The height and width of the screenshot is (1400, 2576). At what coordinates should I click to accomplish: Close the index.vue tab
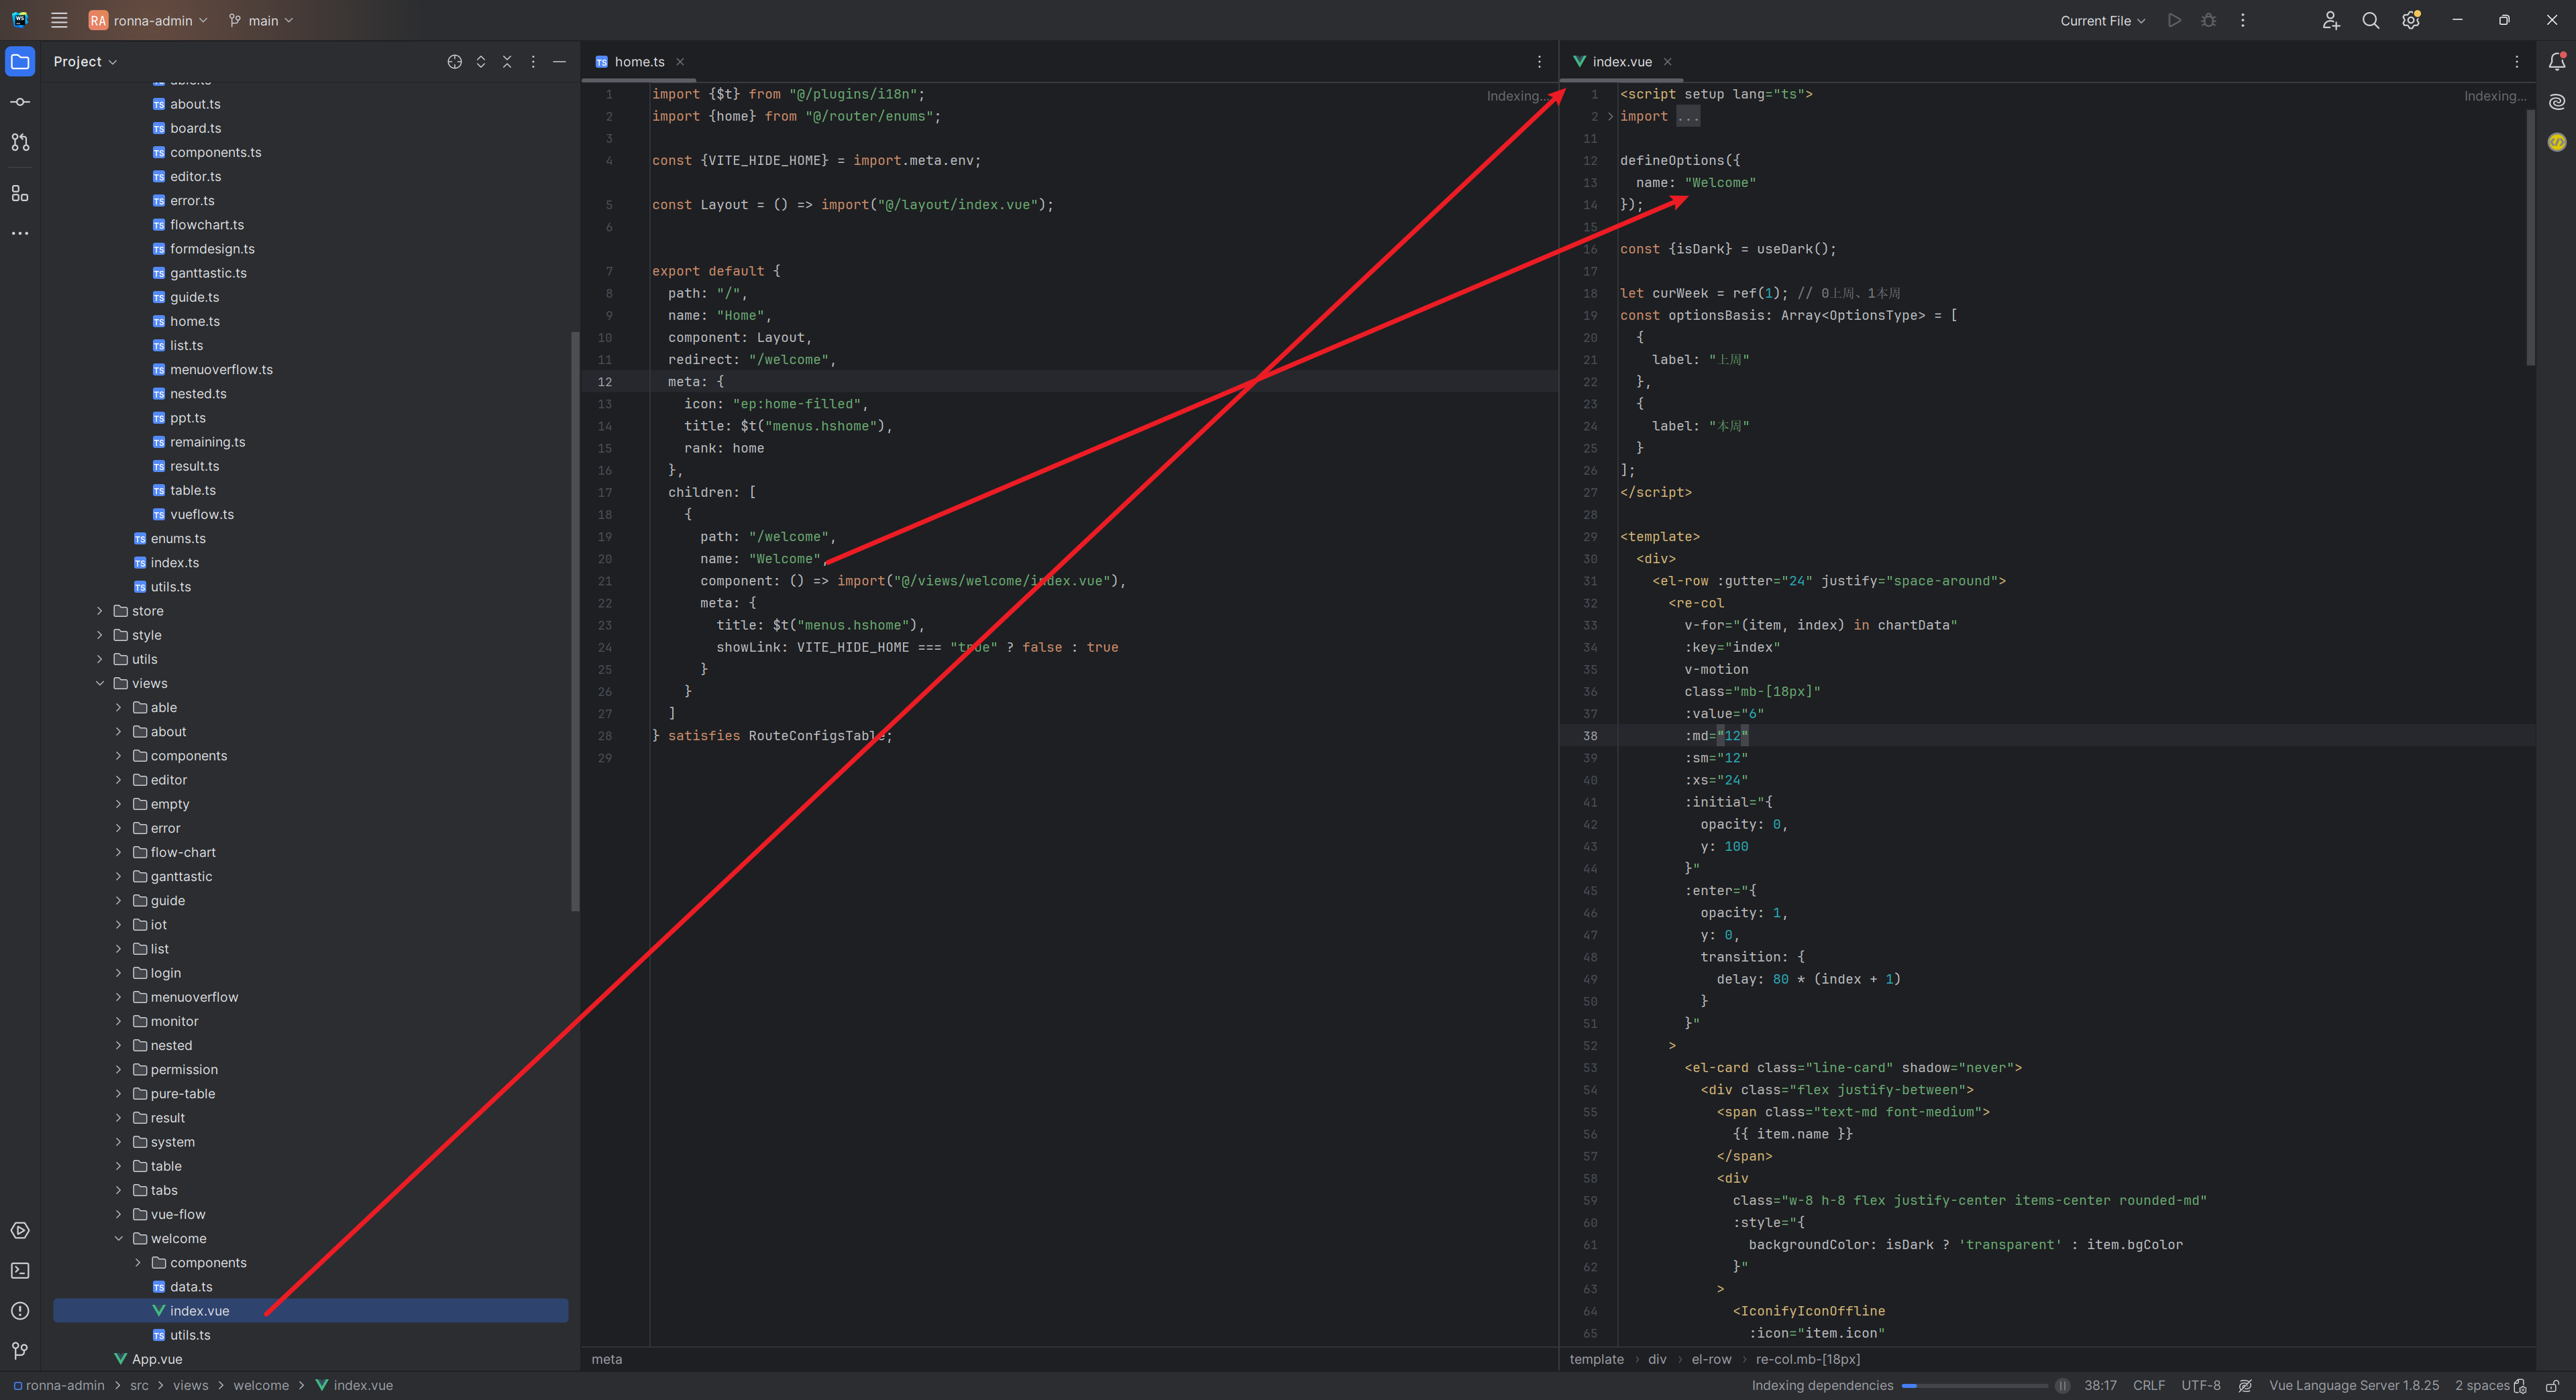point(1667,62)
